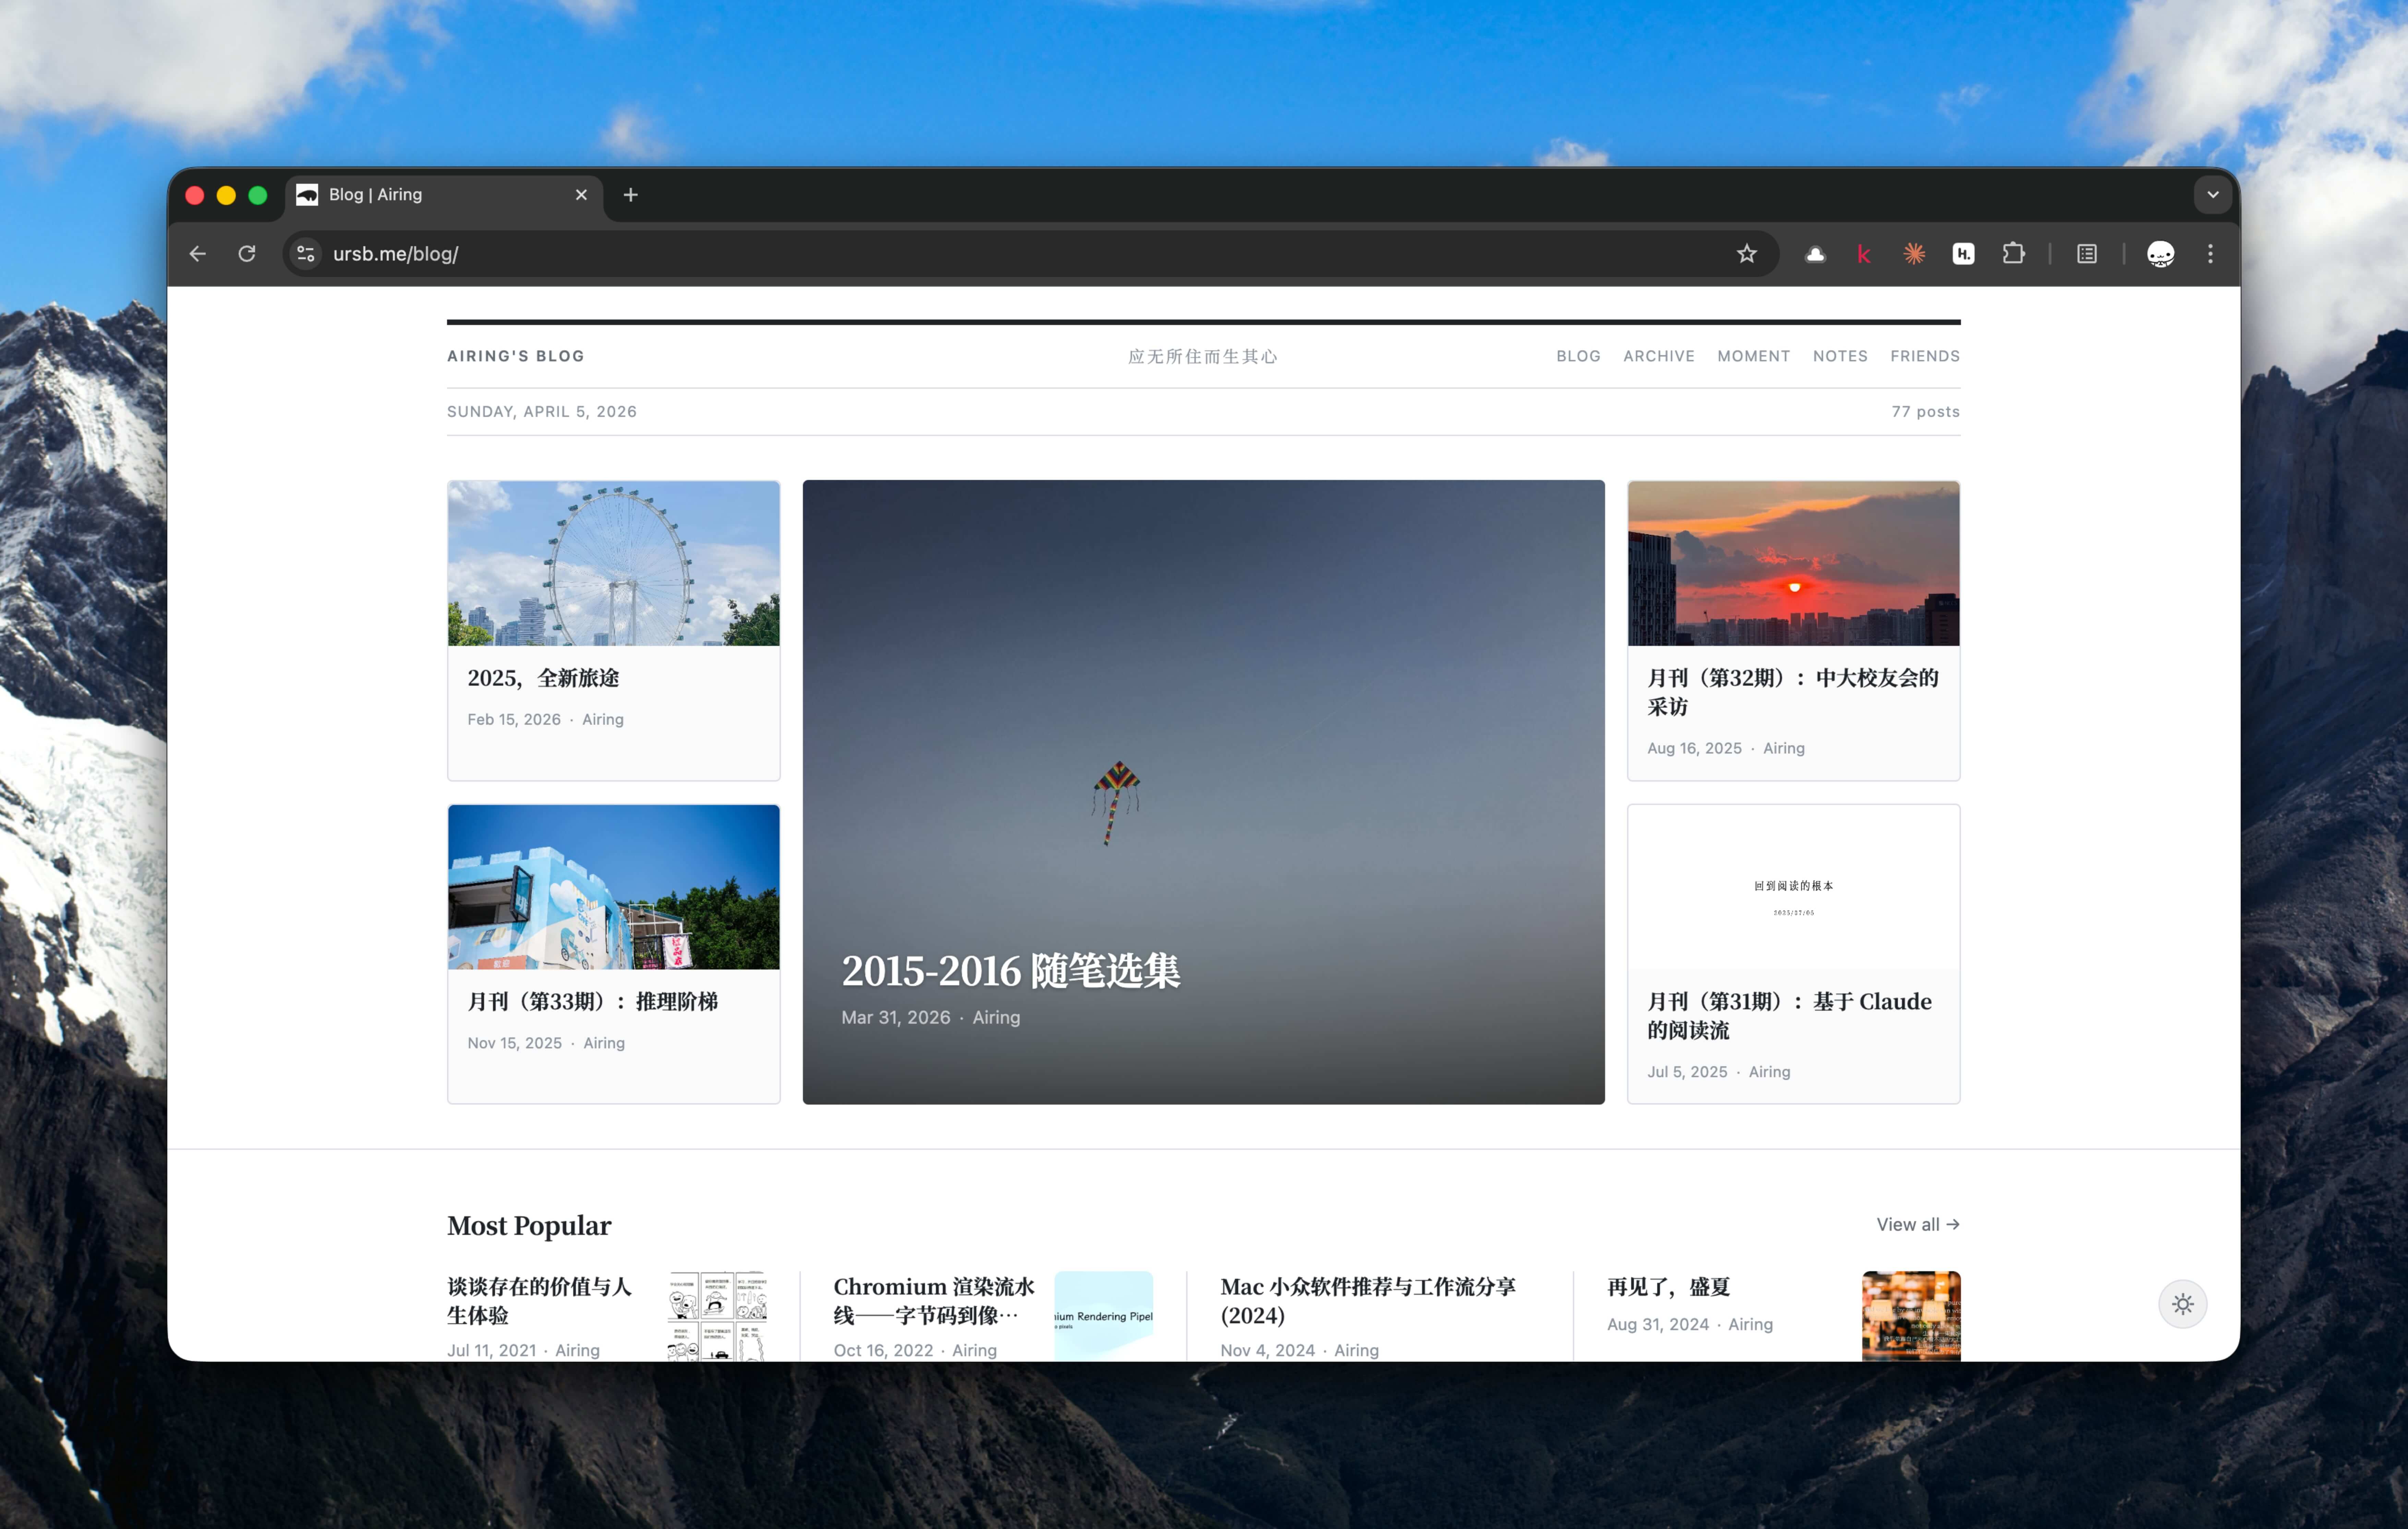Open the Extensions puzzle-piece icon
Viewport: 2408px width, 1529px height.
tap(2013, 254)
